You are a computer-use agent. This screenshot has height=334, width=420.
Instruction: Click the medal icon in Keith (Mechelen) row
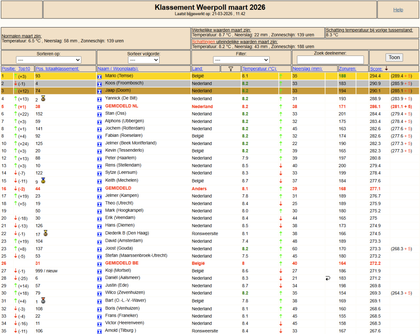pyautogui.click(x=43, y=180)
